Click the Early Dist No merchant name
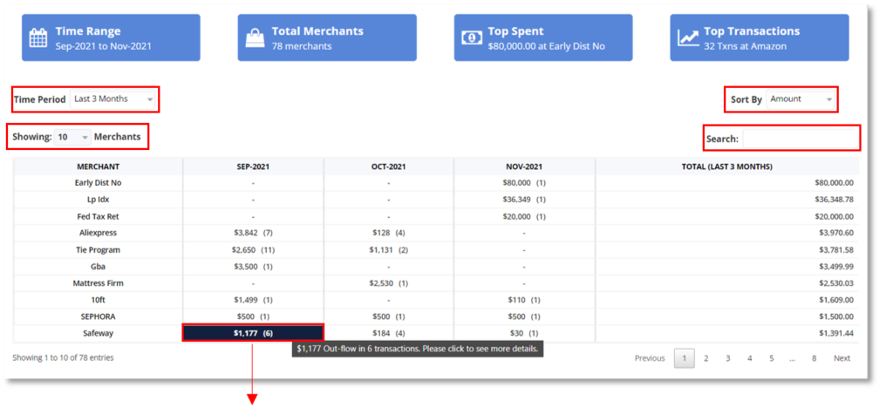 [x=98, y=183]
